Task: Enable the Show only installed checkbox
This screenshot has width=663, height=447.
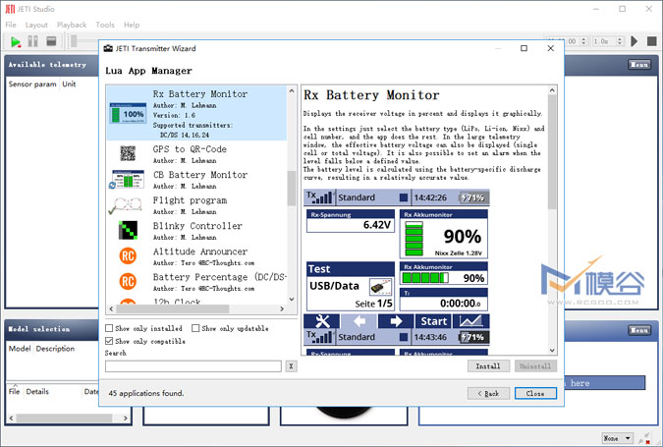Action: click(x=109, y=328)
